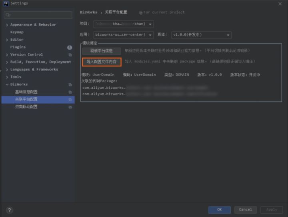The image size is (288, 217).
Task: Click BizWorks in the breadcrumb header
Action: click(88, 12)
